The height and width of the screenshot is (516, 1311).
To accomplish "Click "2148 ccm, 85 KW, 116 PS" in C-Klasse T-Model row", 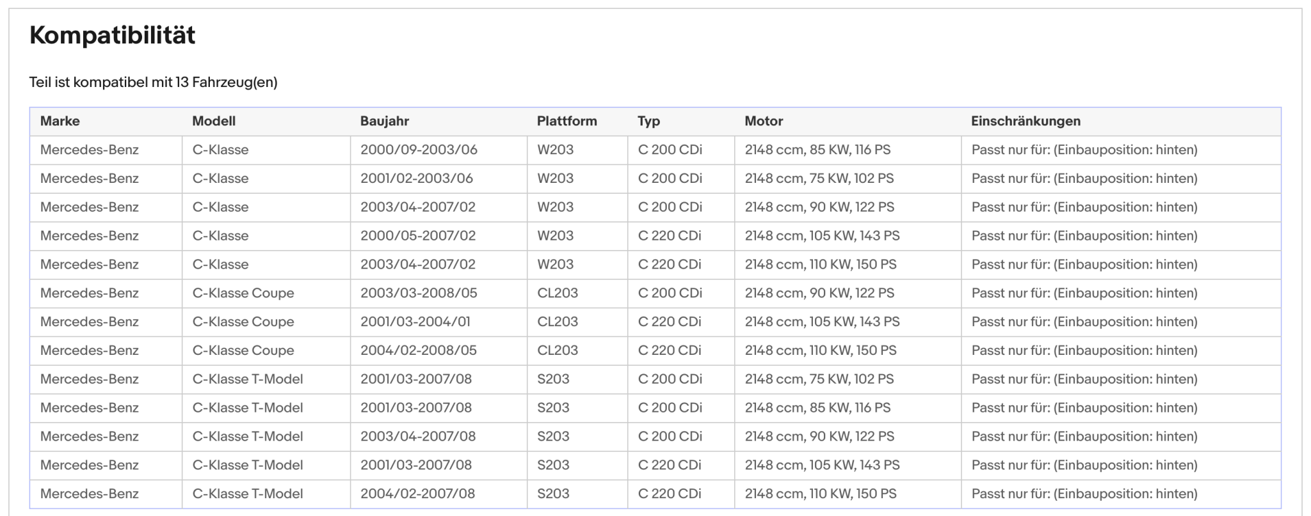I will [x=817, y=407].
